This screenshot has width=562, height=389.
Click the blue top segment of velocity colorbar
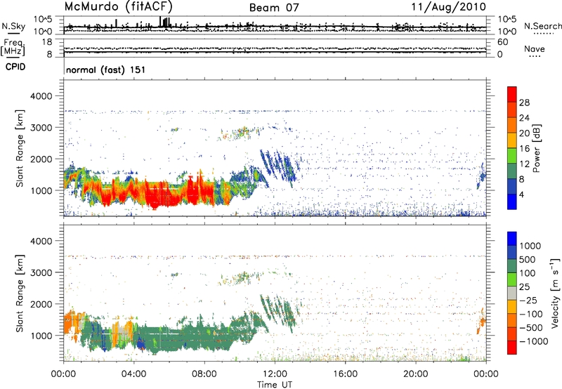[512, 239]
